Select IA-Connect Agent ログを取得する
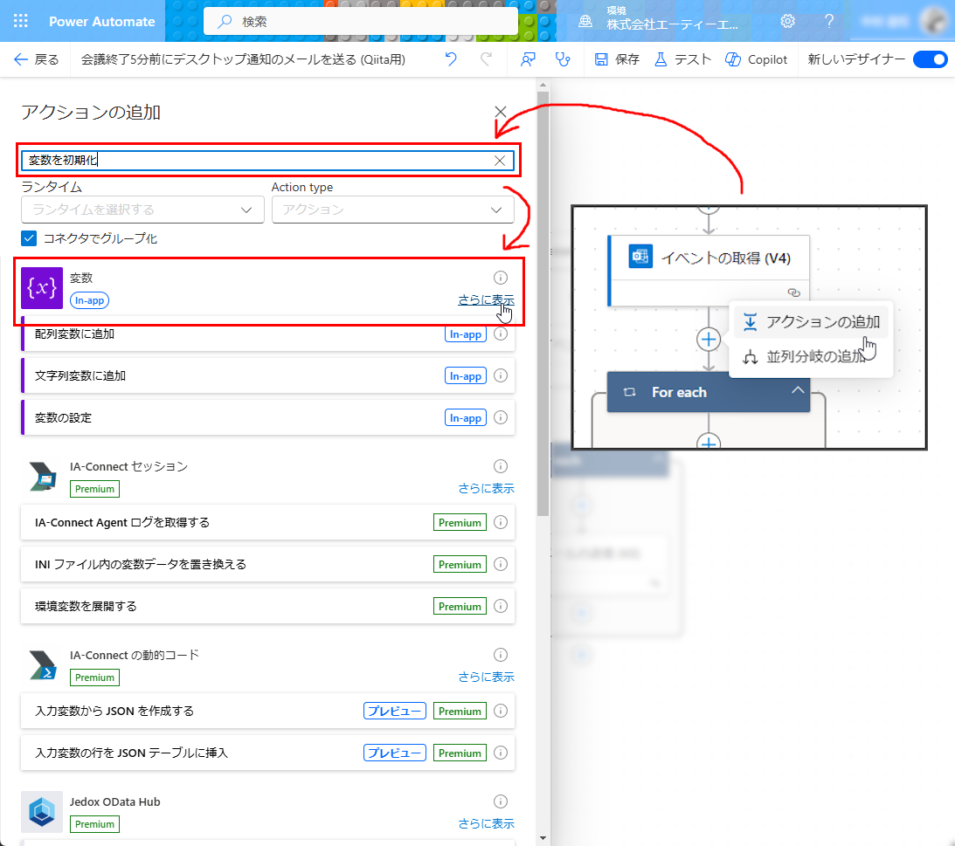 pyautogui.click(x=268, y=522)
